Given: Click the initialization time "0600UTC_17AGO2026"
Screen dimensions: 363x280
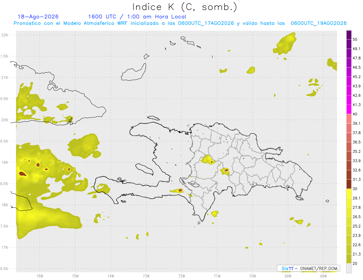Looking at the screenshot, I should 206,23.
